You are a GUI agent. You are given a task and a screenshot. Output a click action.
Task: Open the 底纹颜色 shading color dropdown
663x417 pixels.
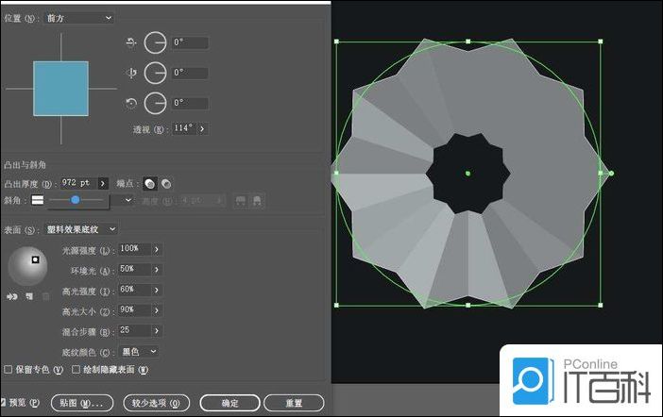[139, 352]
